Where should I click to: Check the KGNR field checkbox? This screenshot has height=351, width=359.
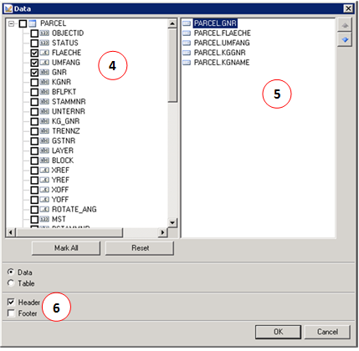(x=34, y=83)
